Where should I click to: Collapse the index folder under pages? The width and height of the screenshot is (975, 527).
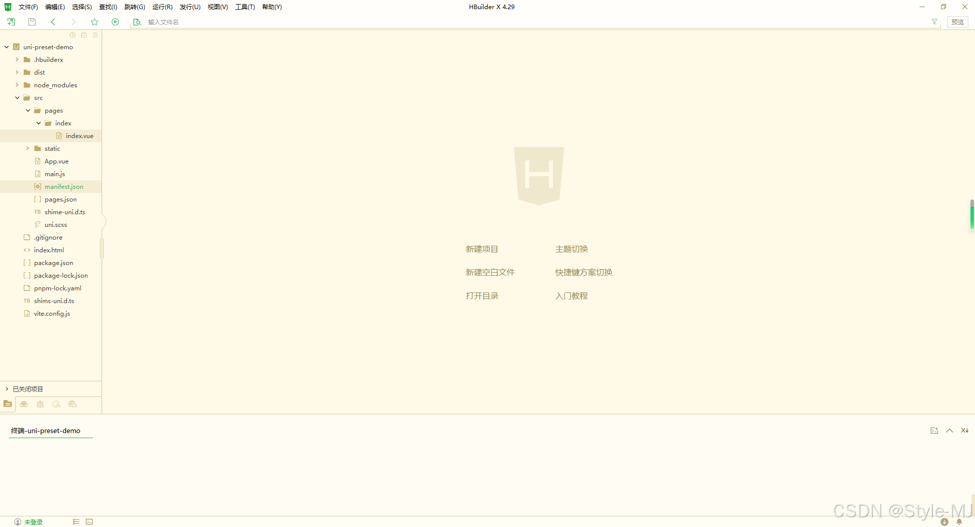point(38,123)
